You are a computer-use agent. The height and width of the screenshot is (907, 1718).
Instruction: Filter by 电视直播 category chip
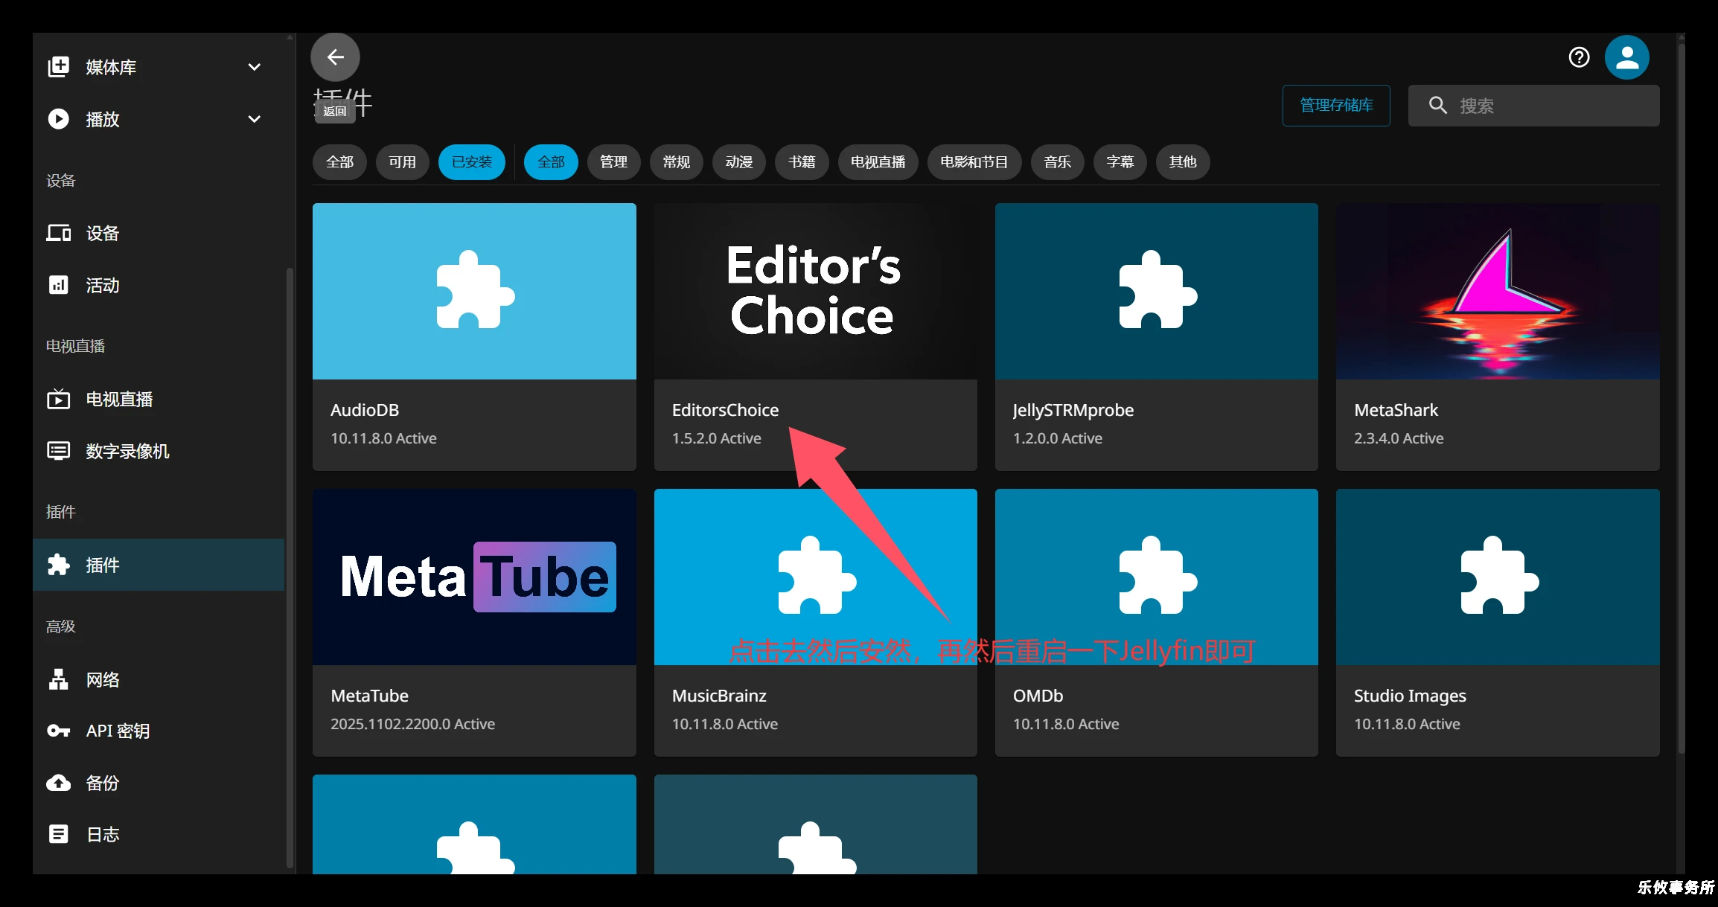(878, 162)
